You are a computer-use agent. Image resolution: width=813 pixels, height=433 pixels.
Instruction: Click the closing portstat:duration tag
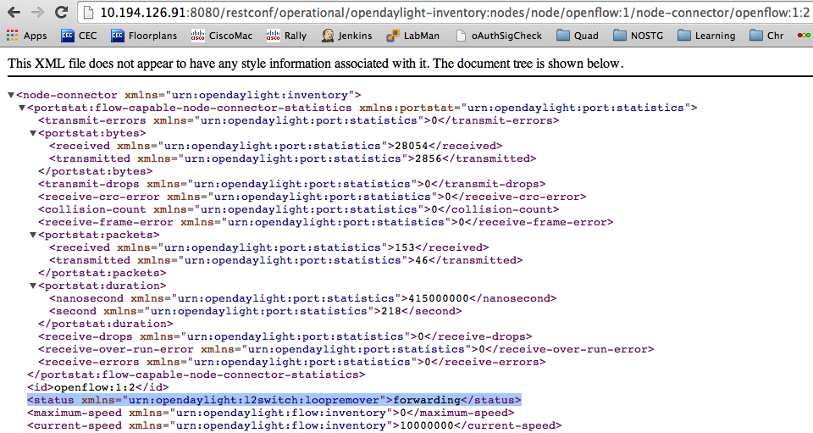point(106,324)
